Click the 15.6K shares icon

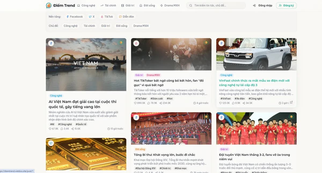point(72,129)
